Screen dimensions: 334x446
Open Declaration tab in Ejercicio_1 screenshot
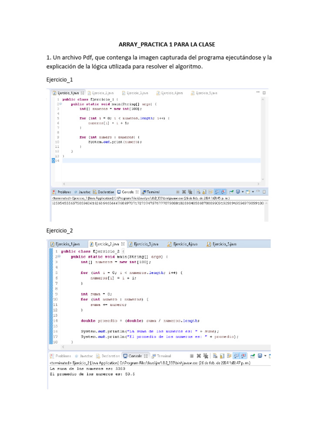click(x=104, y=192)
